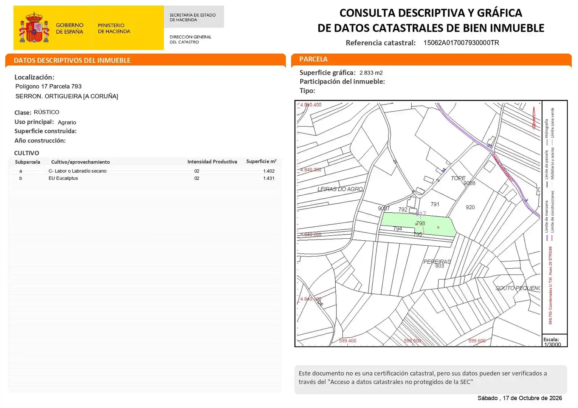Click 'DIRECCIÓN GENERAL DEL CATASTRO' text
This screenshot has height=408, width=578.
191,40
